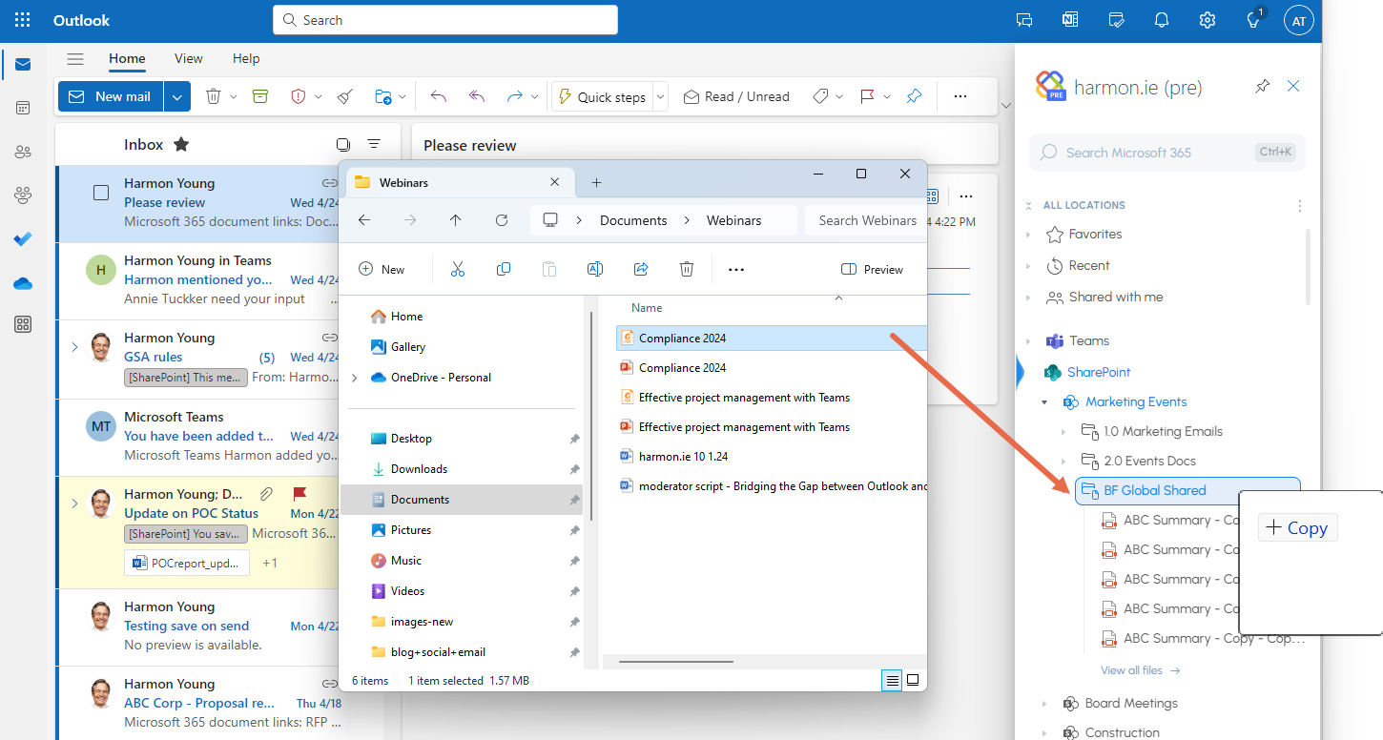The width and height of the screenshot is (1383, 740).
Task: Click the Share icon in Explorer toolbar
Action: tap(641, 270)
